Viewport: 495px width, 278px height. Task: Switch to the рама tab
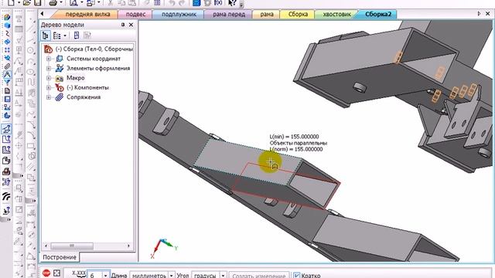click(x=267, y=14)
